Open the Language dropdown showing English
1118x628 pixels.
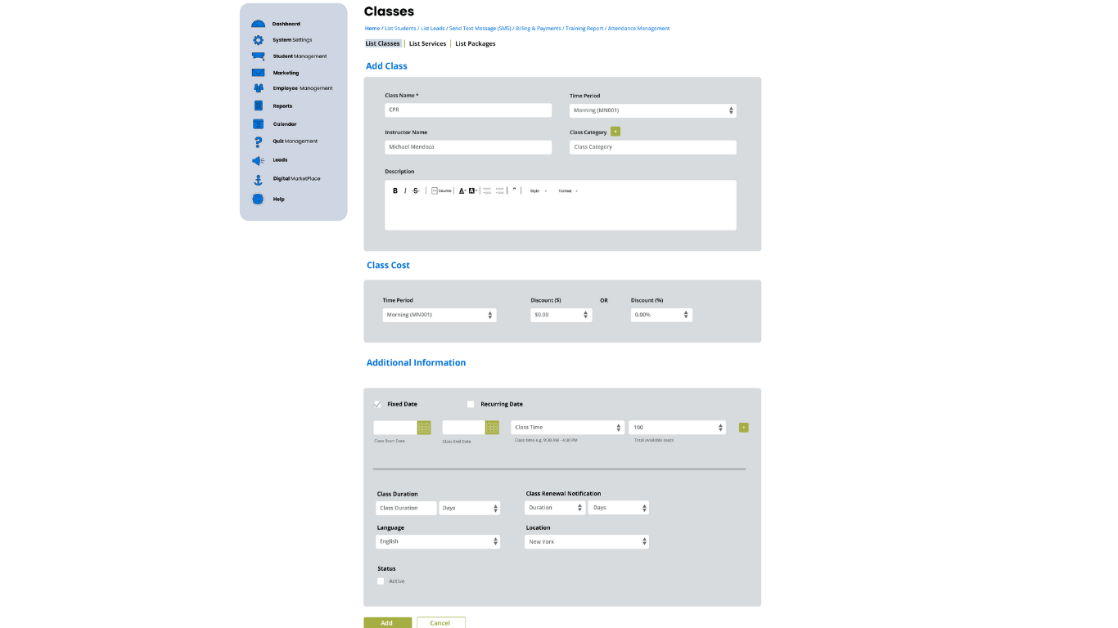(x=438, y=541)
